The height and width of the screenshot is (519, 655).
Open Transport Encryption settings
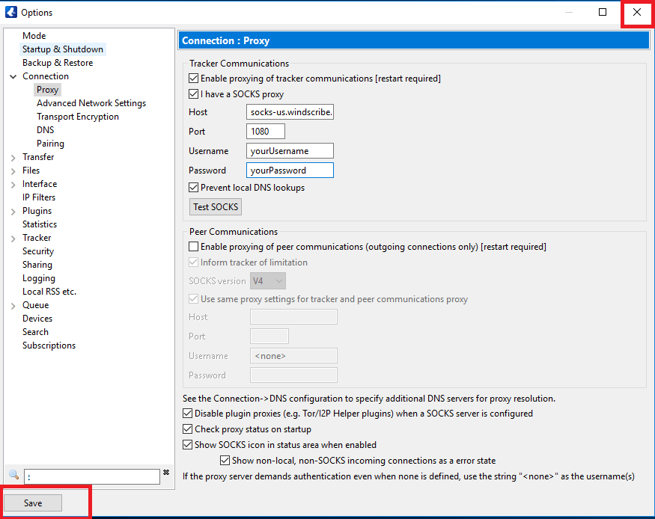(78, 117)
